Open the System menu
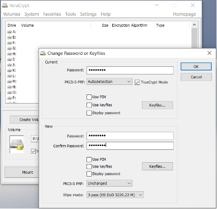The image size is (217, 209). (x=32, y=14)
